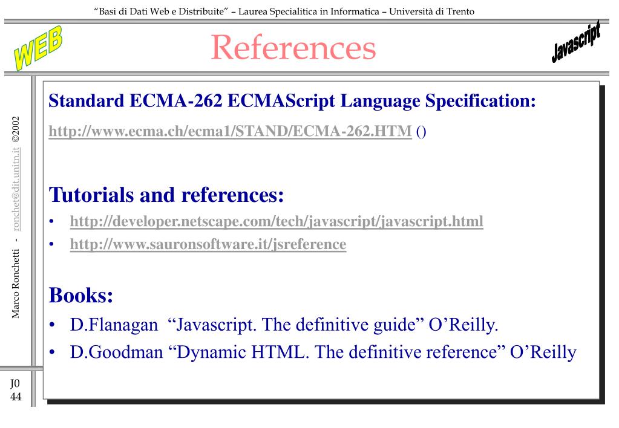Open the ECMA-262 specification URL link

click(x=230, y=131)
